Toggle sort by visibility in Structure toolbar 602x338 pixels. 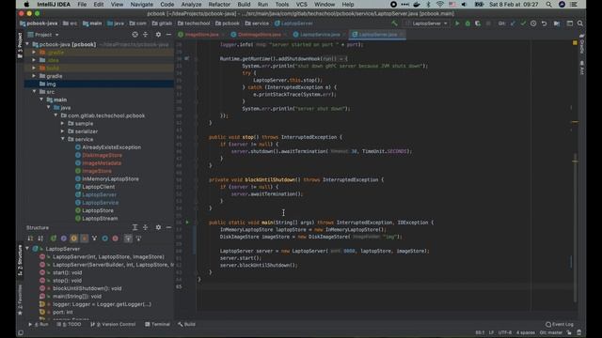[x=30, y=238]
